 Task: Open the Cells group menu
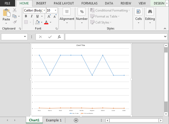[x=138, y=16]
